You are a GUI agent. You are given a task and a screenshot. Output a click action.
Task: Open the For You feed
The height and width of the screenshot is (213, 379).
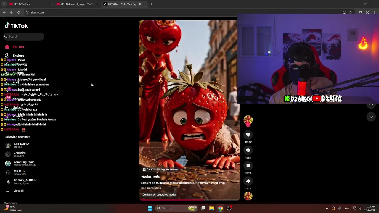18,47
